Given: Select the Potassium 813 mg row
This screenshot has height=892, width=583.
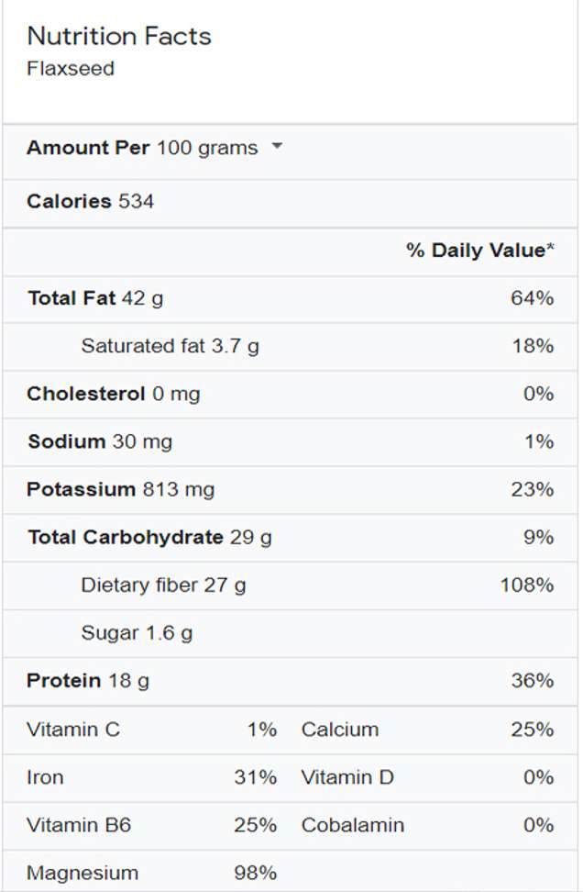Looking at the screenshot, I should [120, 489].
